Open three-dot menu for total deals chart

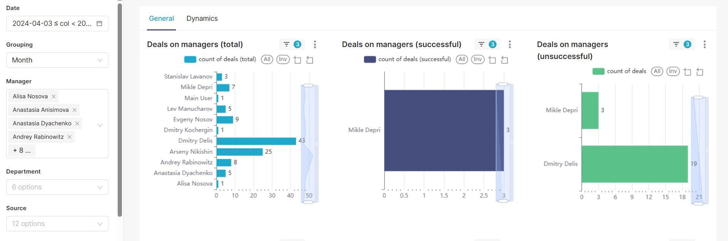(x=315, y=44)
